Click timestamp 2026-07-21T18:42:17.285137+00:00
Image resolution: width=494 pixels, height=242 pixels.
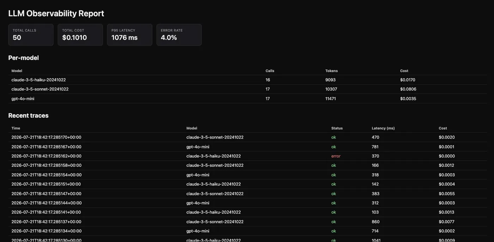pyautogui.click(x=46, y=222)
